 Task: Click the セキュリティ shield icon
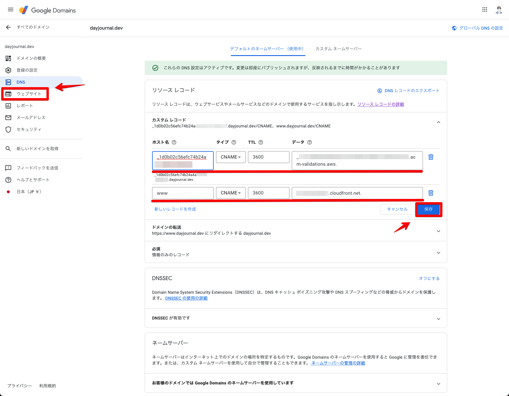pyautogui.click(x=8, y=130)
